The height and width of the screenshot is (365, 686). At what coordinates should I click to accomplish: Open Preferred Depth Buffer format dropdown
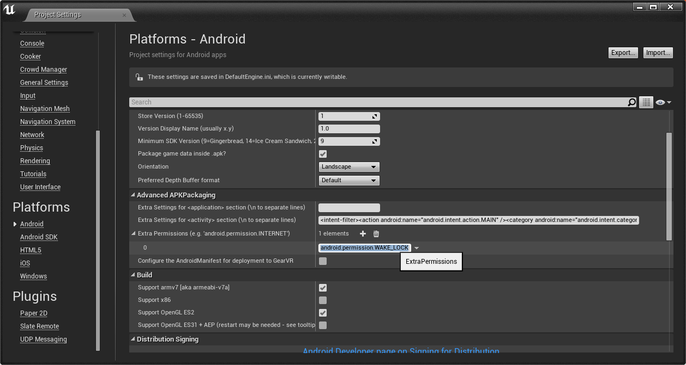[349, 180]
